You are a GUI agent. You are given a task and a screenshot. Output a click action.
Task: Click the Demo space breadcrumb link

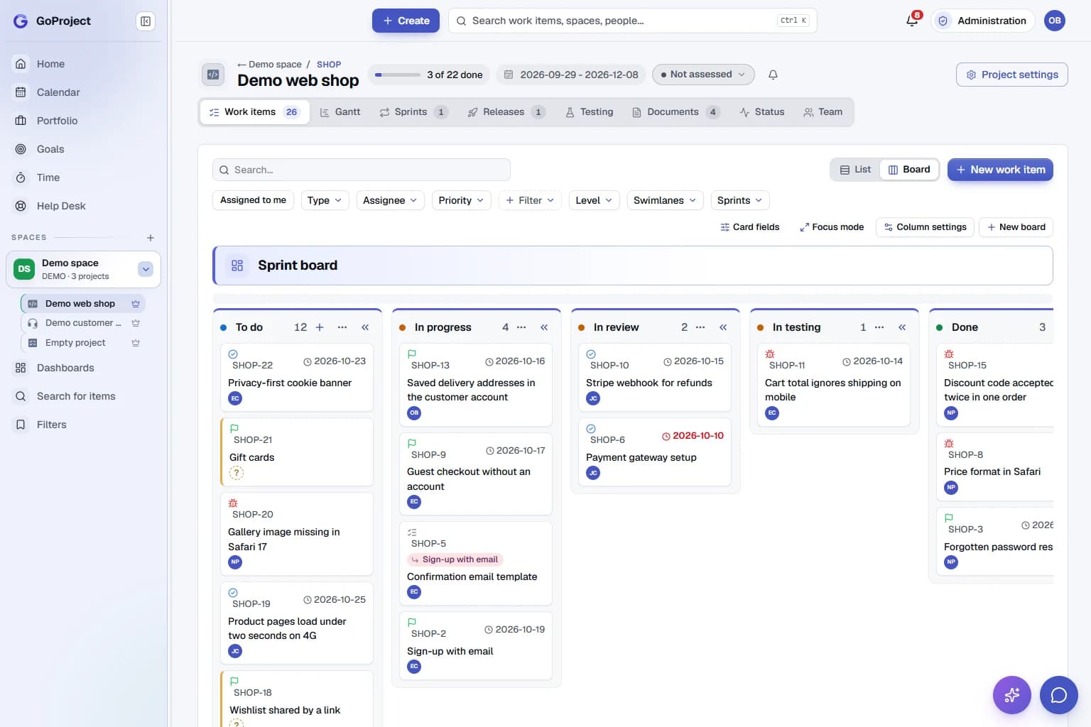click(275, 64)
